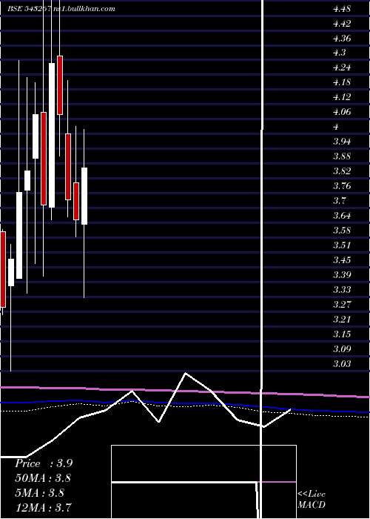Click the 3.82 price axis label

click(x=342, y=171)
